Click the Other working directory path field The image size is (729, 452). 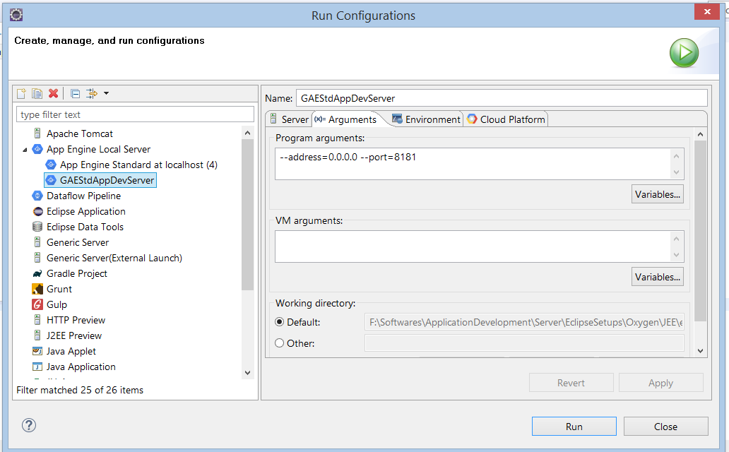524,343
